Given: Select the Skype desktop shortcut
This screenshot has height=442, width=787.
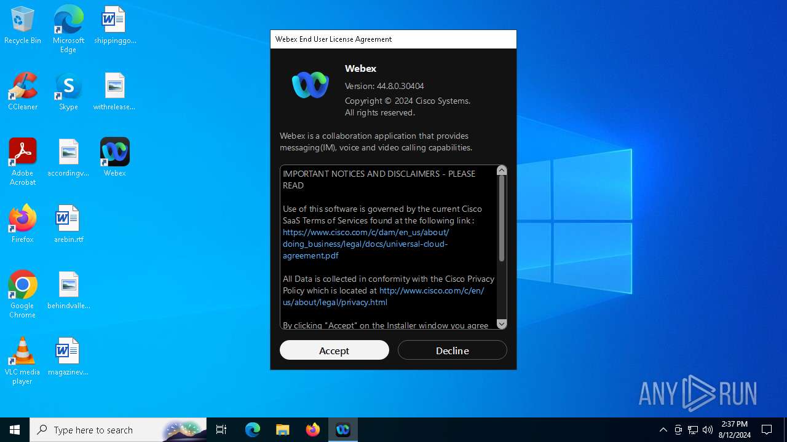Looking at the screenshot, I should (x=68, y=91).
